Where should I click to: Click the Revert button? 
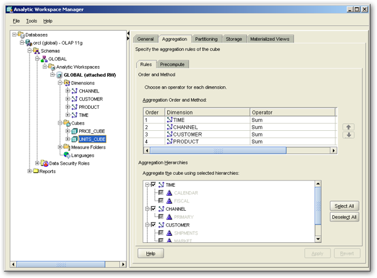tap(347, 253)
